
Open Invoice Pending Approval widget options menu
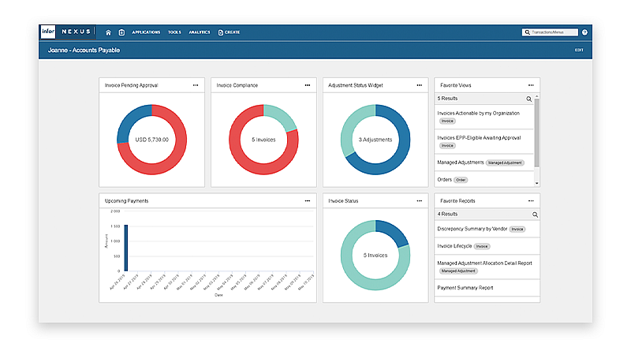click(x=195, y=85)
